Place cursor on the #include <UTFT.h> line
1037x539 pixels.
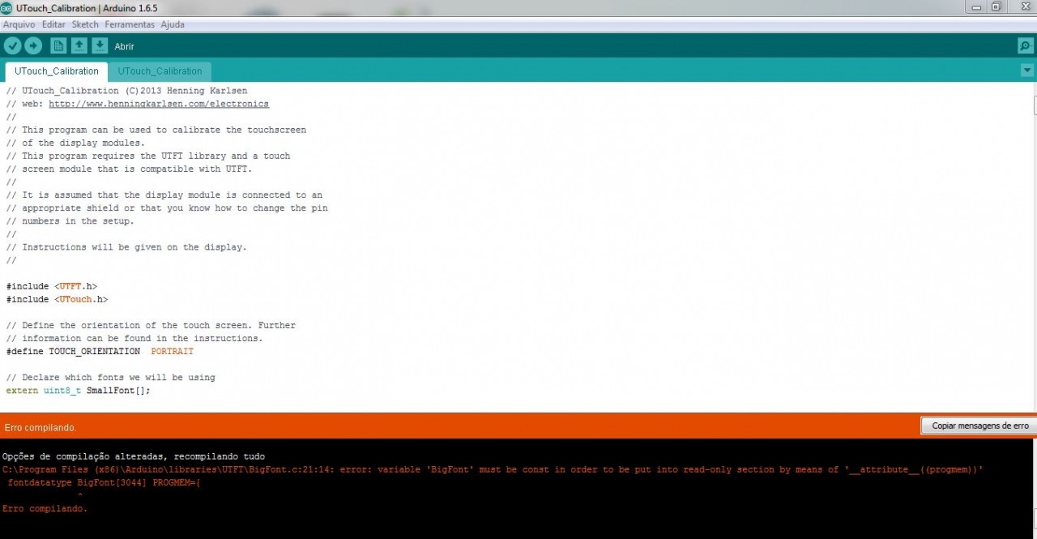pyautogui.click(x=52, y=286)
